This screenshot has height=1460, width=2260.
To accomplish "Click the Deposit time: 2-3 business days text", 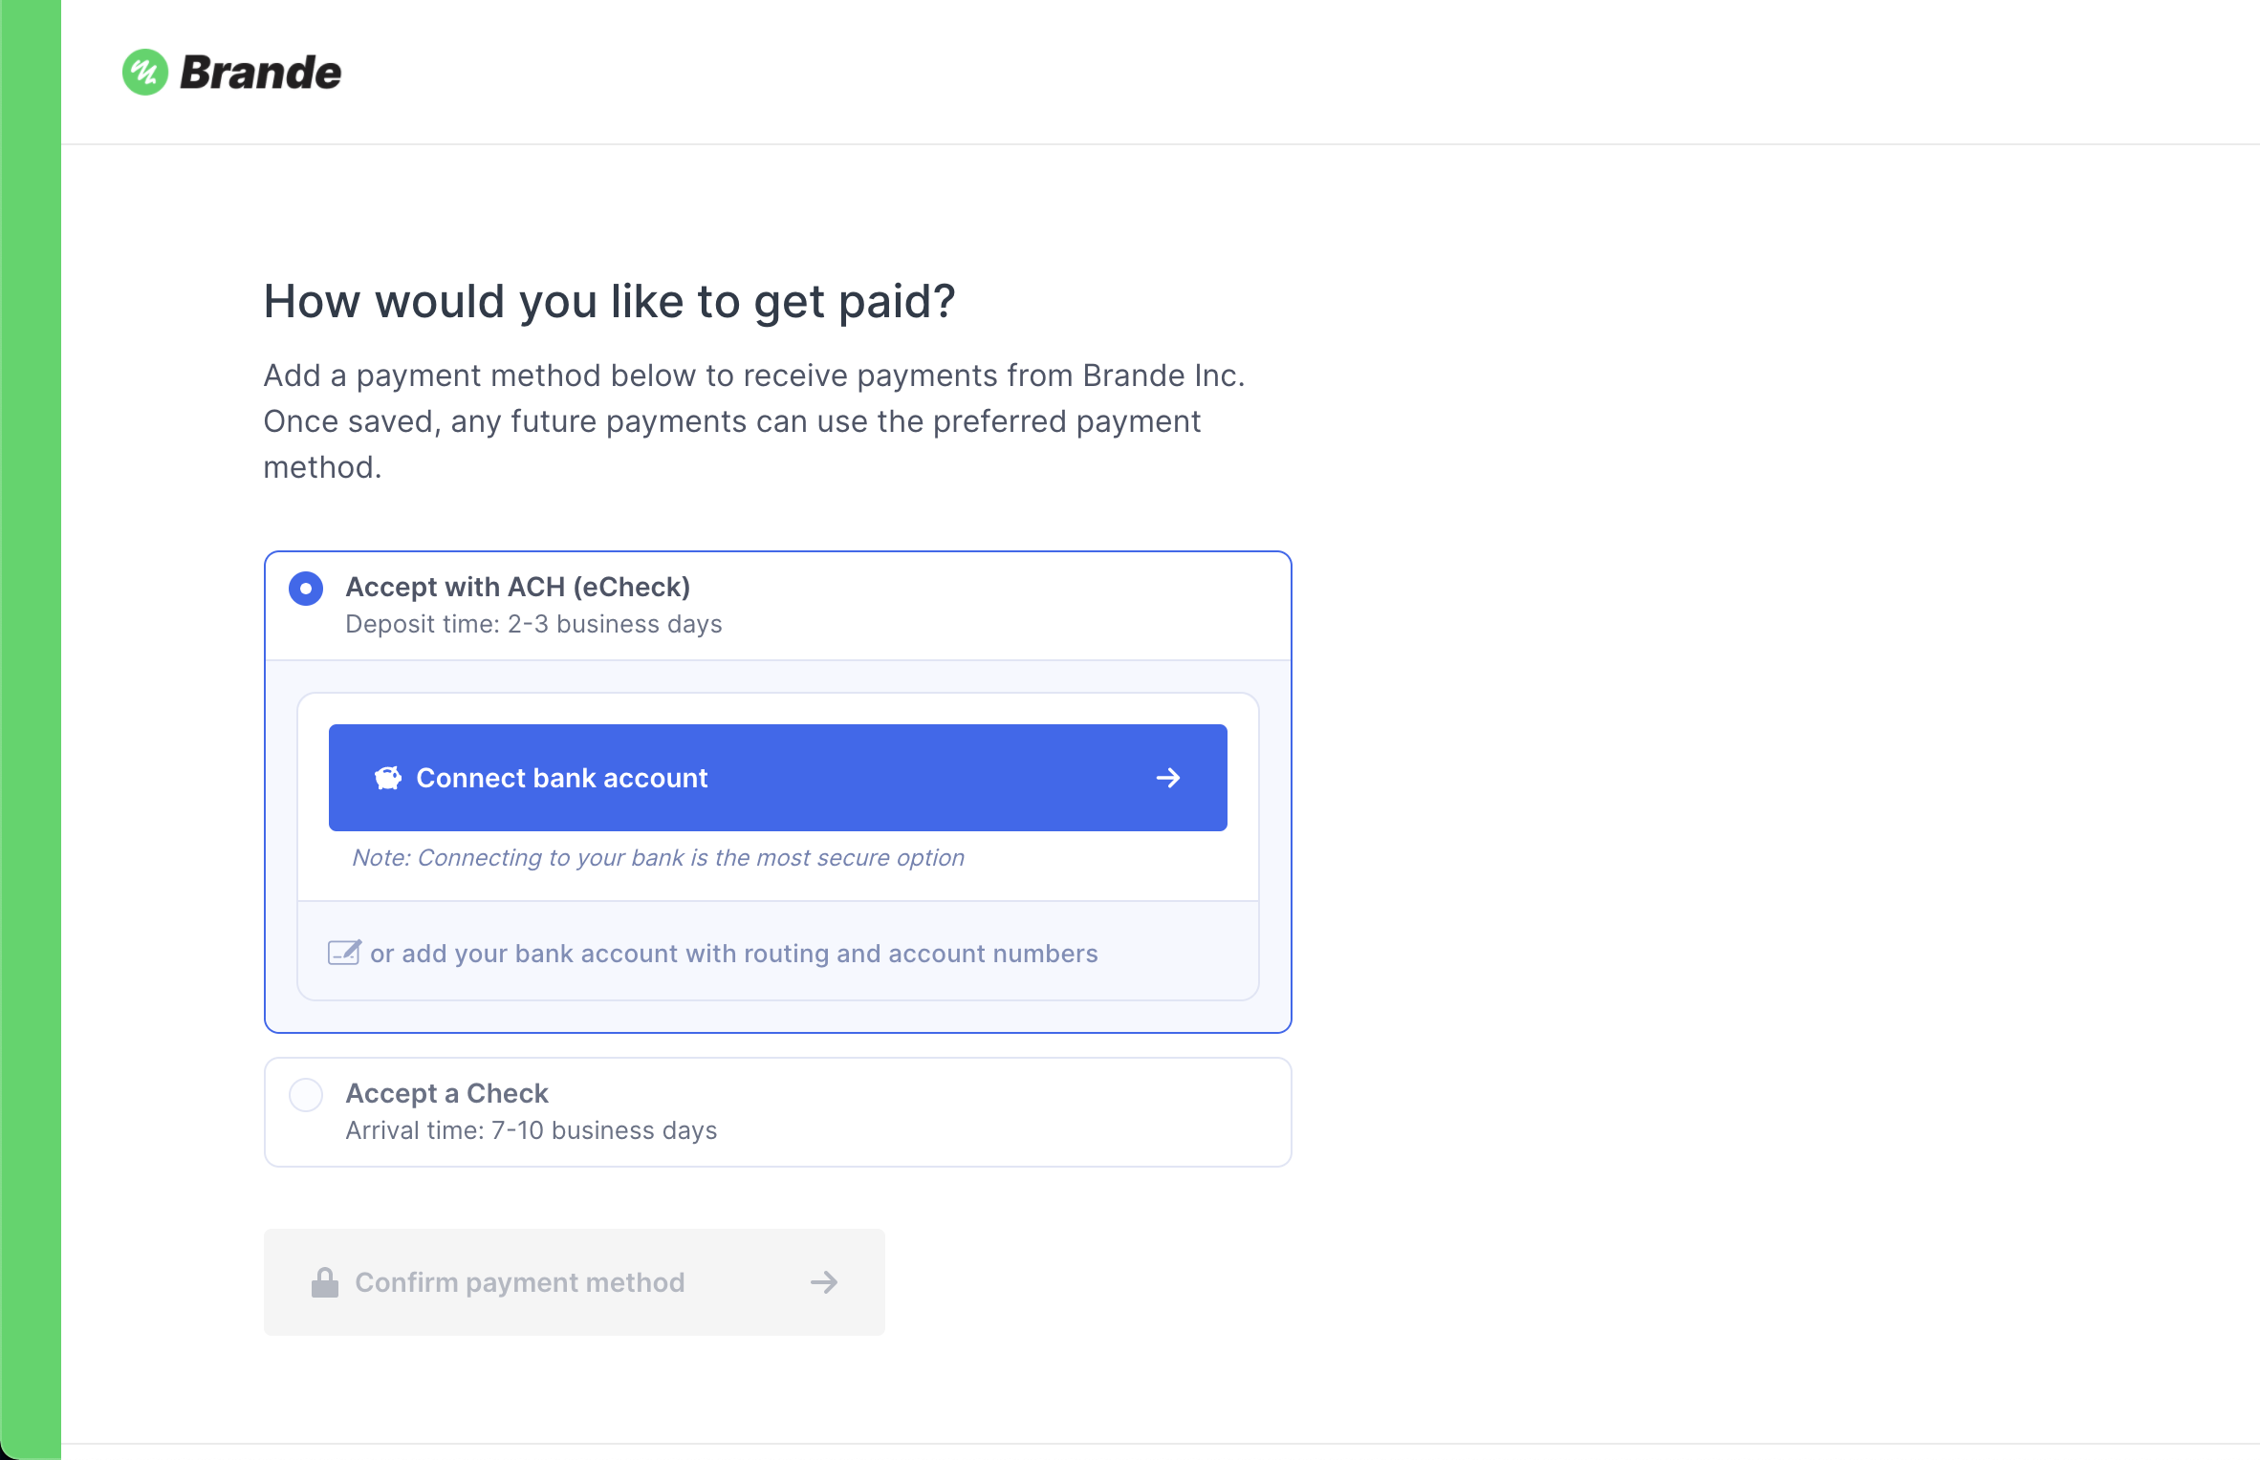I will click(x=533, y=624).
